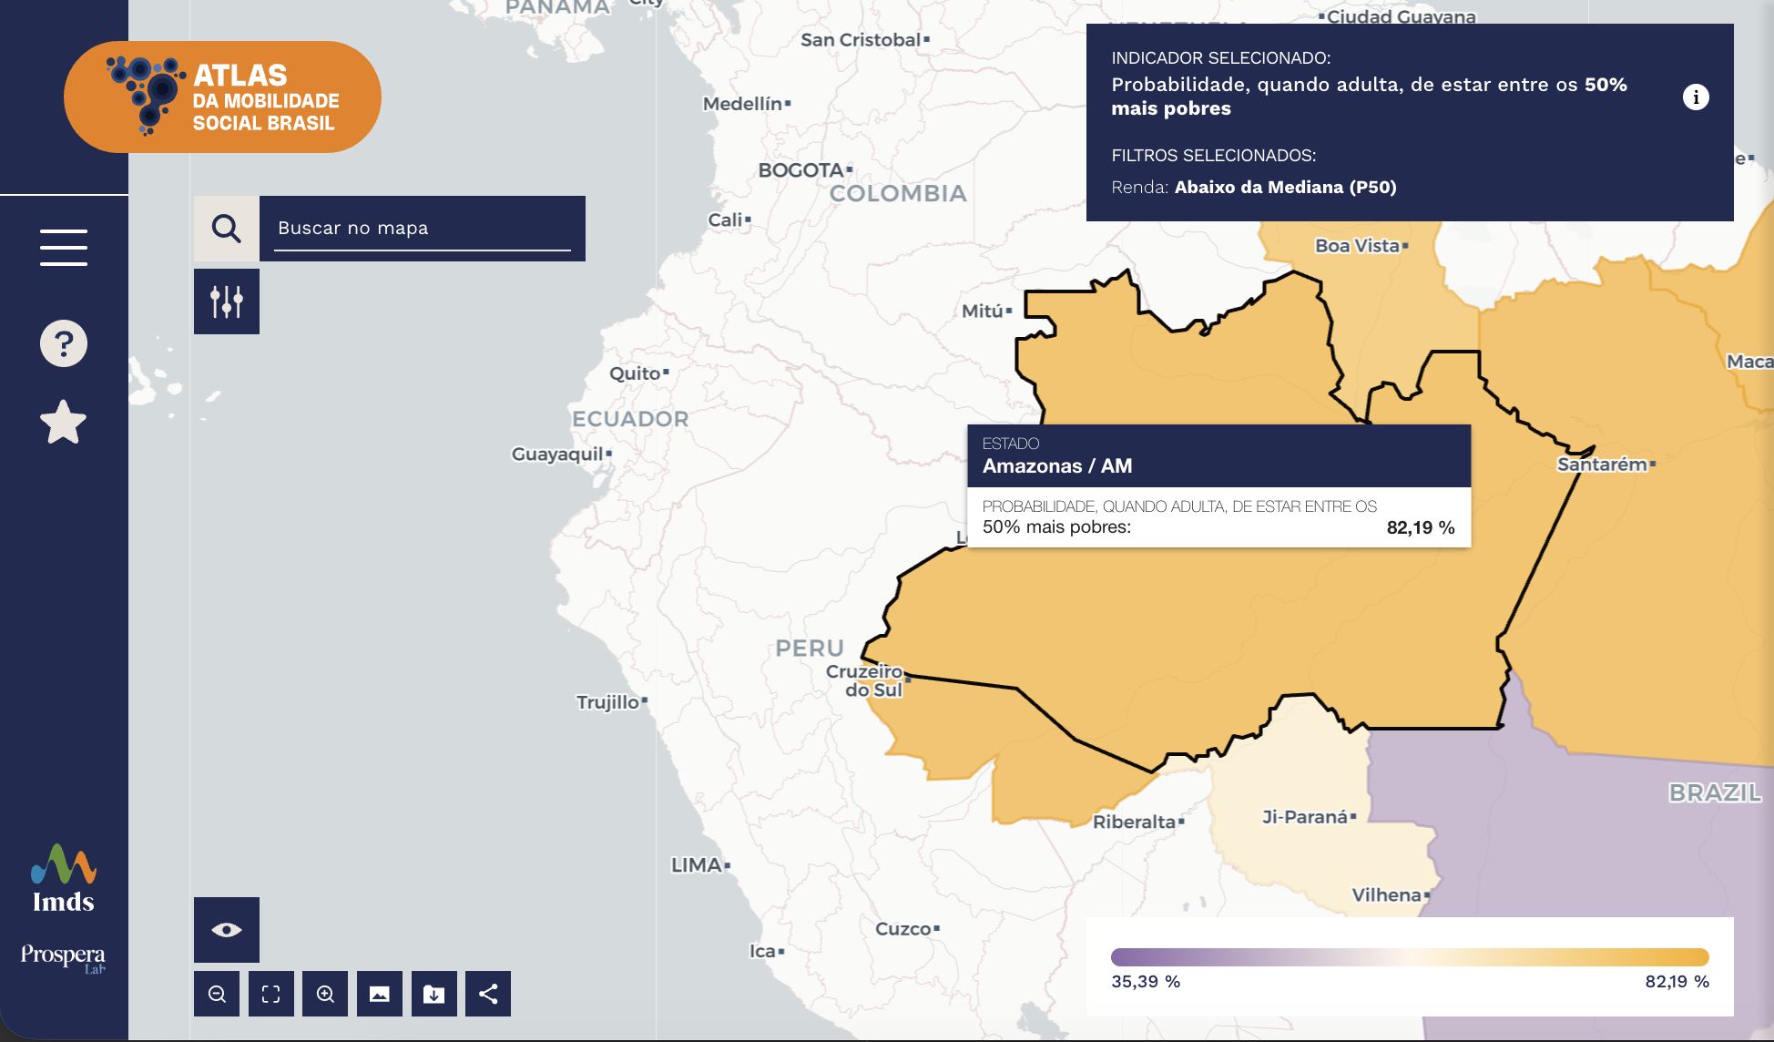Zoom out of the map

coord(217,994)
